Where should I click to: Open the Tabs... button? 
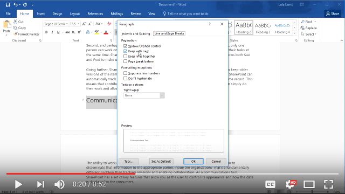click(129, 161)
